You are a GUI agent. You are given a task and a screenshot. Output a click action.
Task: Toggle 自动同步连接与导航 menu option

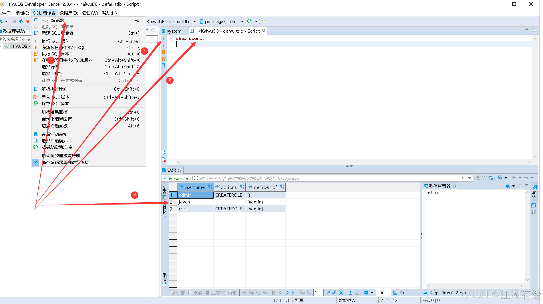89,155
